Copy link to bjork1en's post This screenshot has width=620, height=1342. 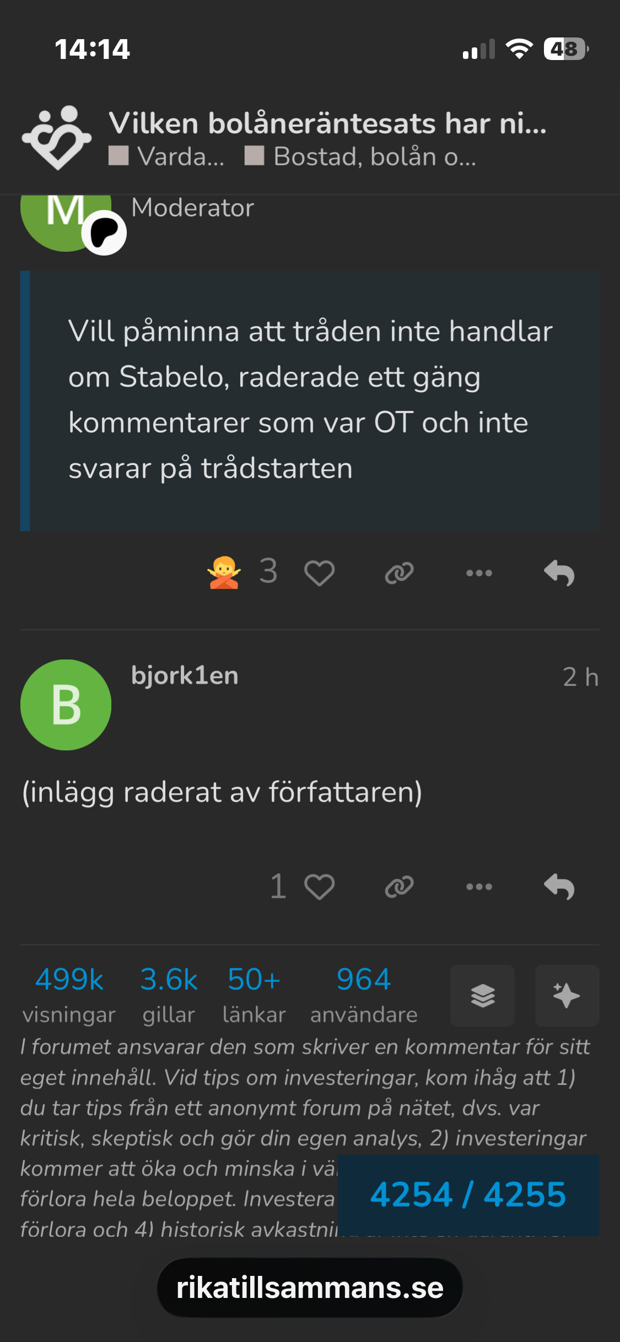coord(399,887)
